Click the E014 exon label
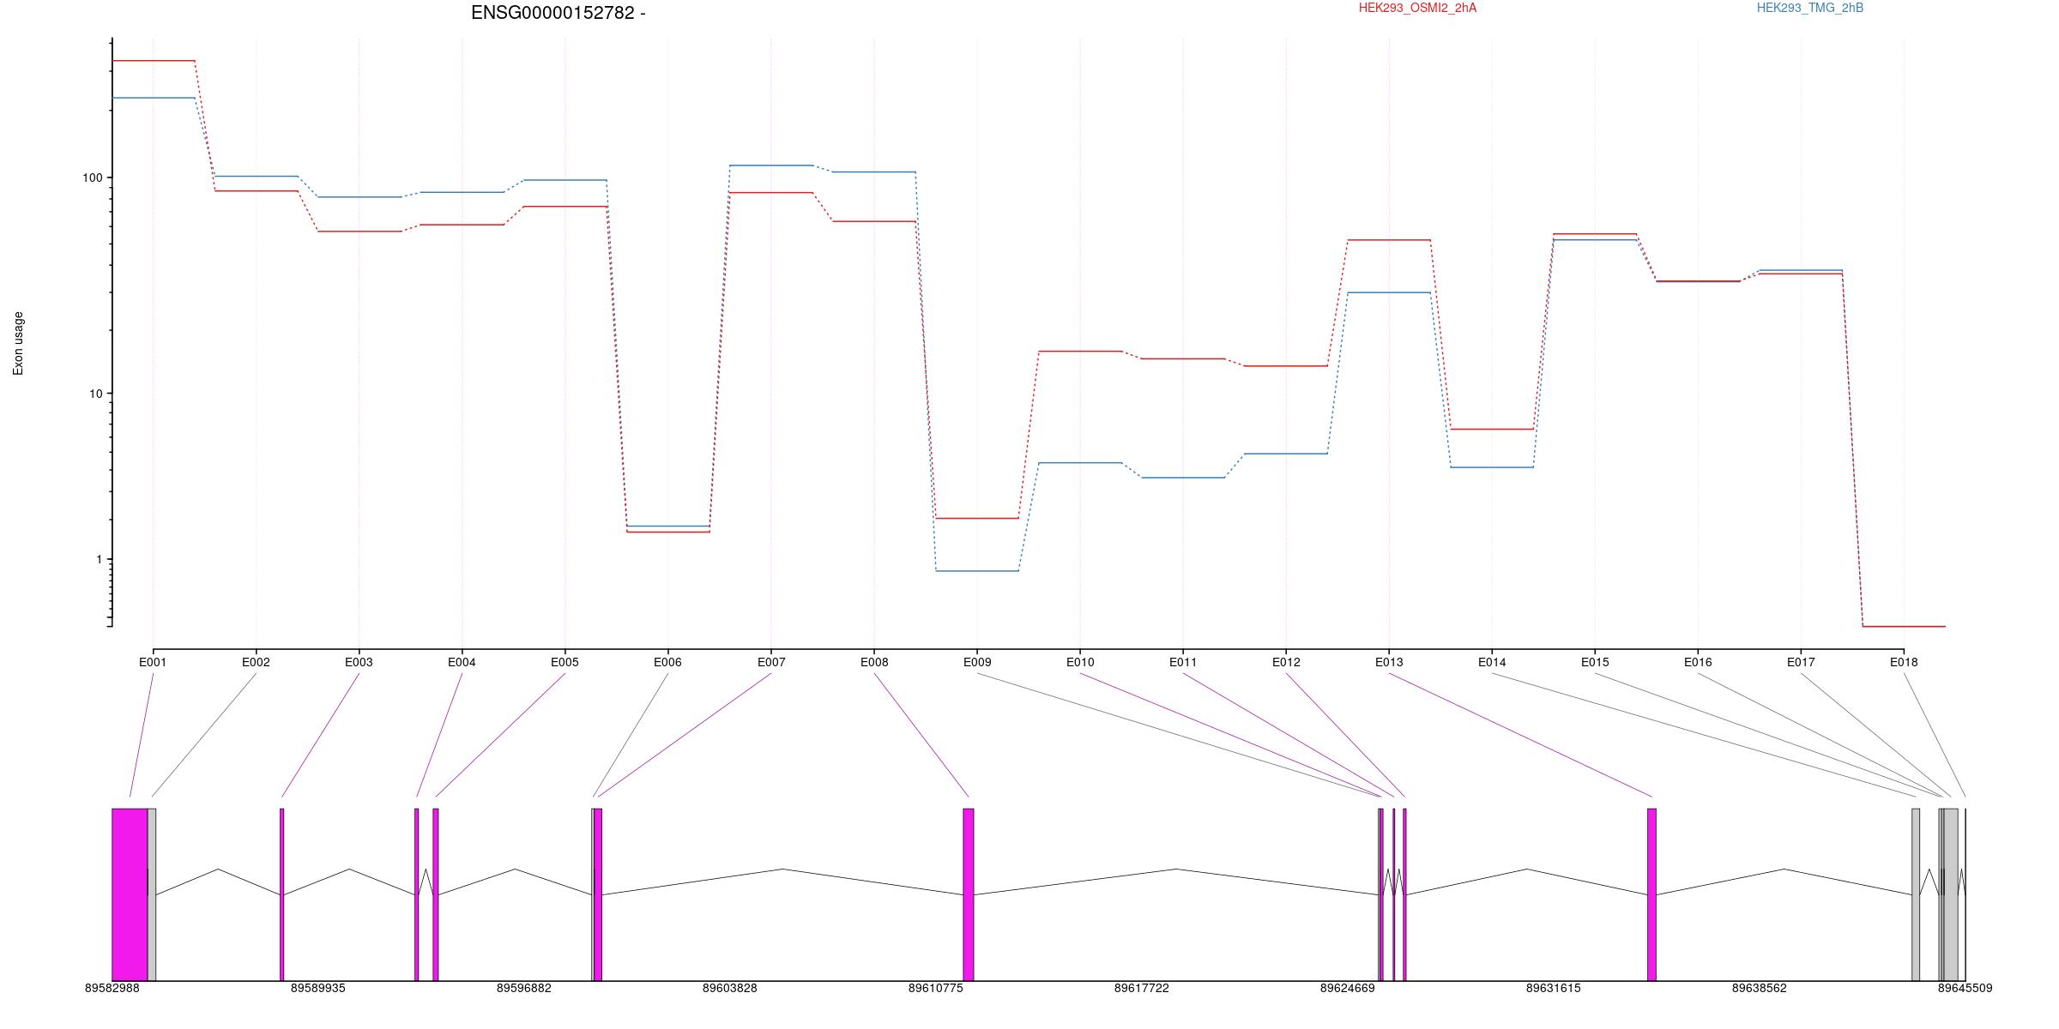This screenshot has height=1029, width=2059. click(x=1492, y=662)
